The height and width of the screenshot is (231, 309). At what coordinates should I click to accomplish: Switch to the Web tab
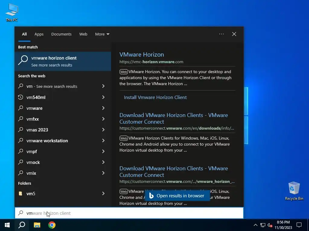point(83,34)
